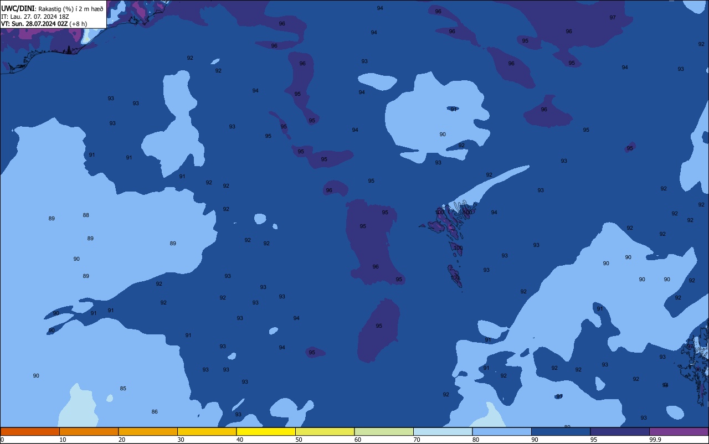Click the orange 10–20 legend swatch
The height and width of the screenshot is (444, 709).
[x=89, y=431]
